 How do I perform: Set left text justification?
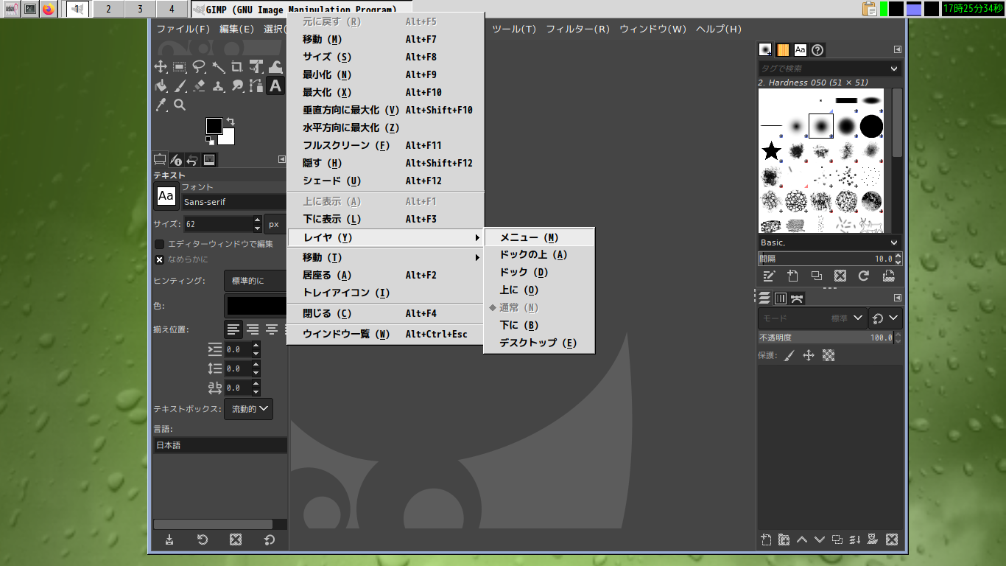(x=233, y=329)
